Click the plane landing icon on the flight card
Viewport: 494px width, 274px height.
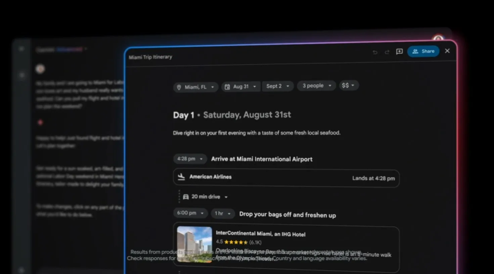(x=181, y=177)
